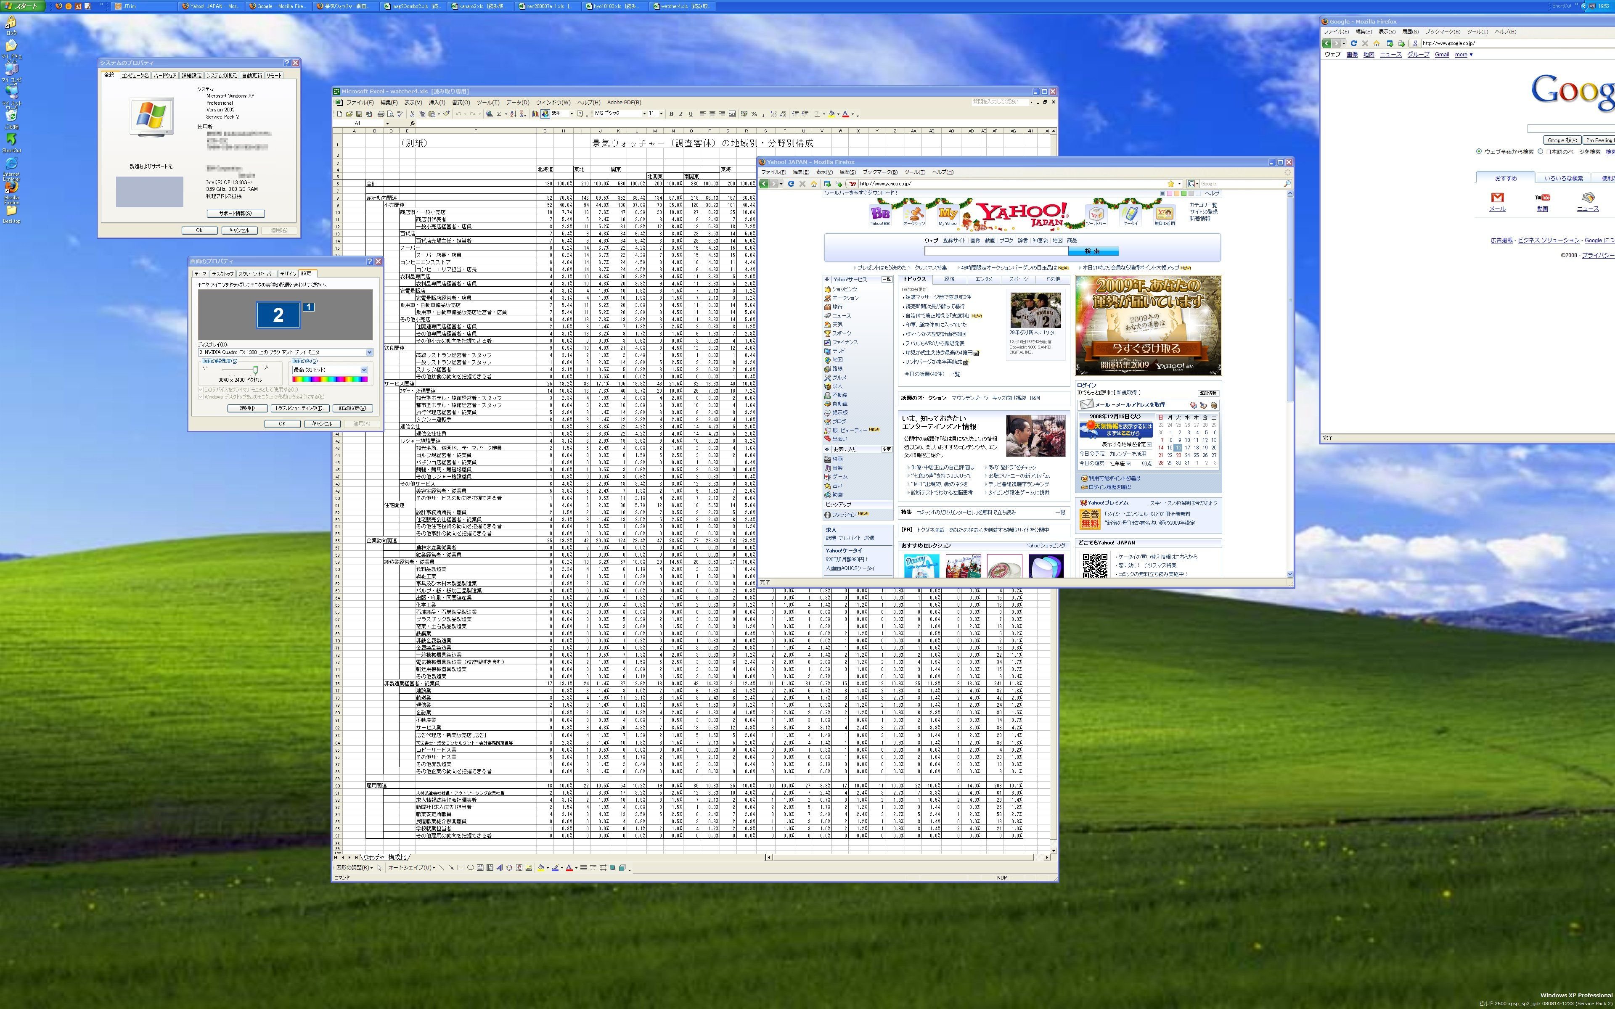Open the font color dropdown arrow in Excel
Screen dimensions: 1615x1009
click(x=853, y=114)
